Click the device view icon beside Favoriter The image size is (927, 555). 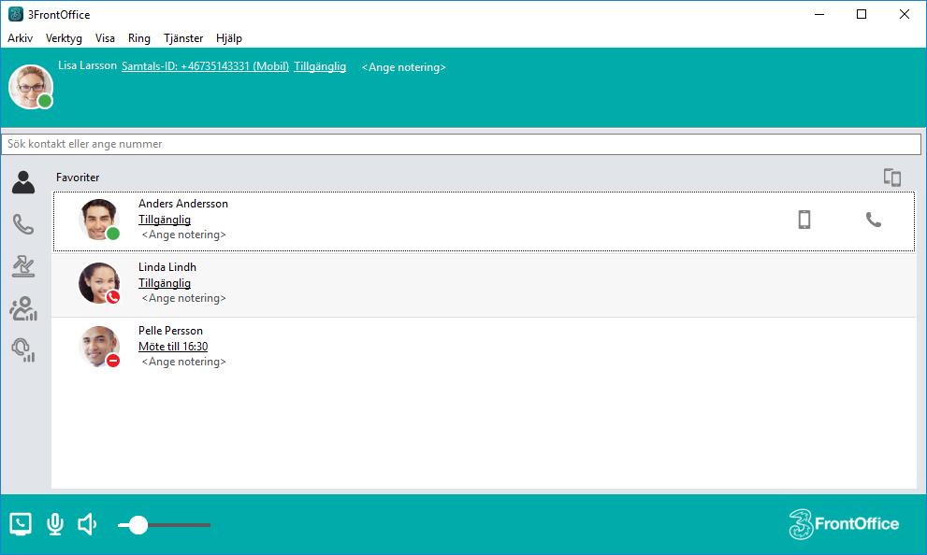pyautogui.click(x=892, y=178)
